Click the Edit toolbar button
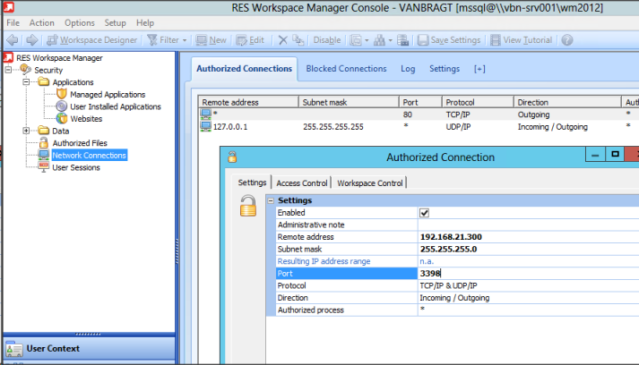This screenshot has width=639, height=365. pyautogui.click(x=250, y=40)
